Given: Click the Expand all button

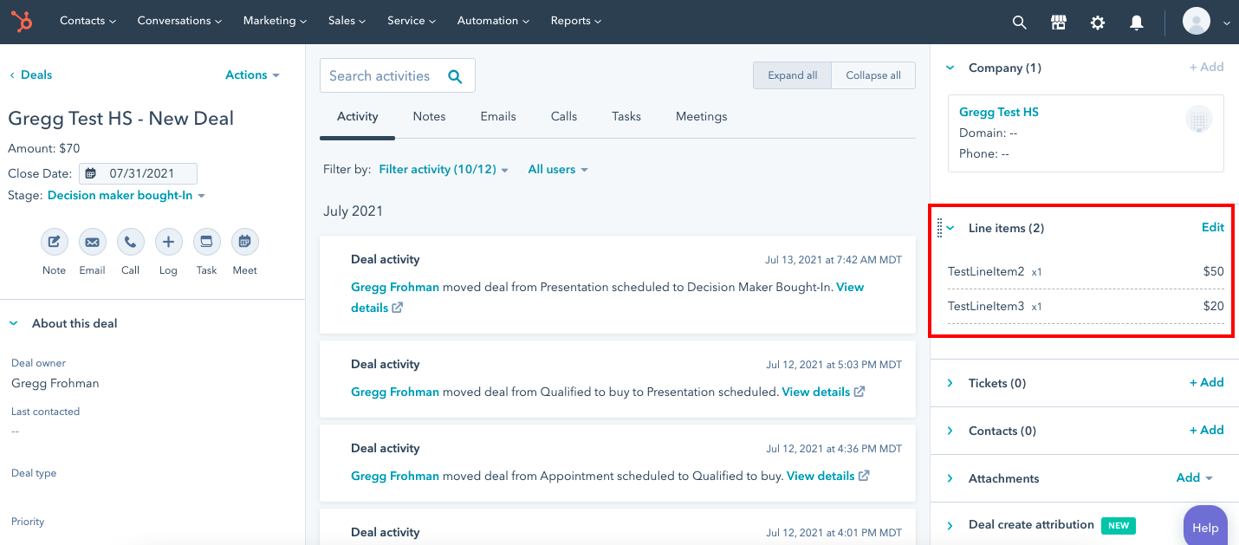Looking at the screenshot, I should point(793,75).
